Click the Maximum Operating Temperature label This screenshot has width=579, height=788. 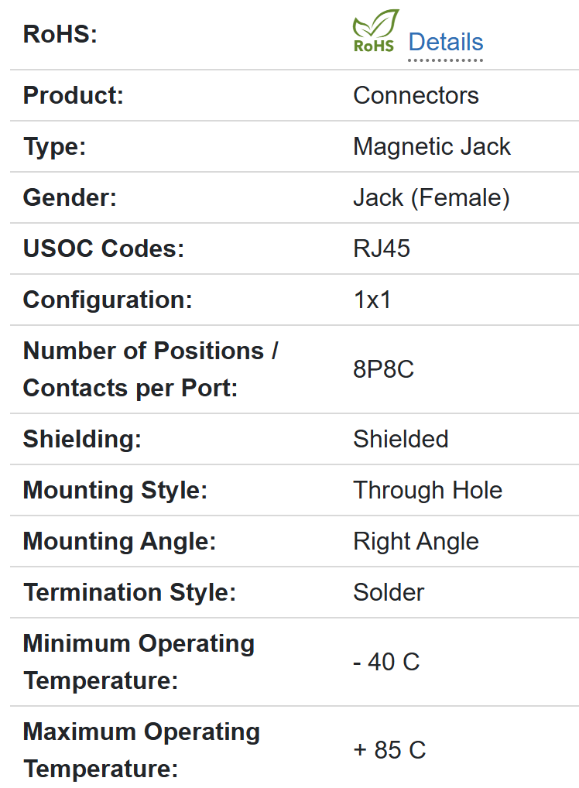[142, 750]
